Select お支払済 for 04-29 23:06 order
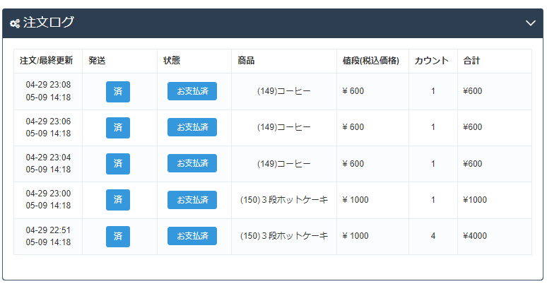547x284 pixels. (192, 127)
